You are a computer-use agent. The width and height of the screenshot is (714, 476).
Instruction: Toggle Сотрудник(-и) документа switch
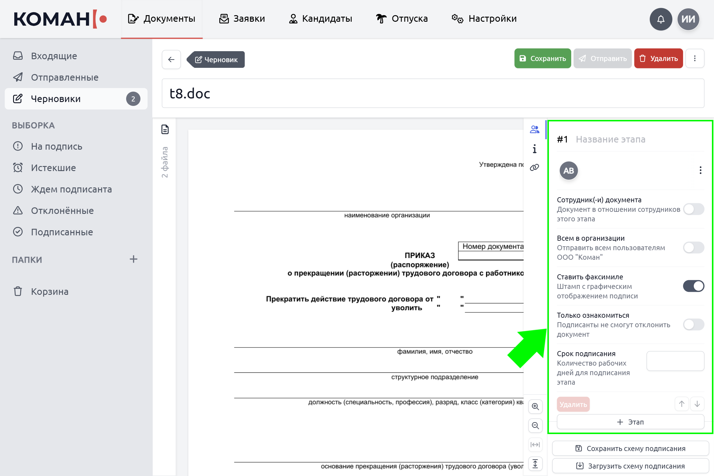coord(694,209)
